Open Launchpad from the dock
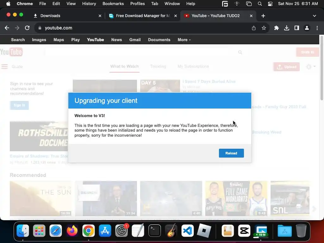Image resolution: width=324 pixels, height=243 pixels. [x=39, y=231]
